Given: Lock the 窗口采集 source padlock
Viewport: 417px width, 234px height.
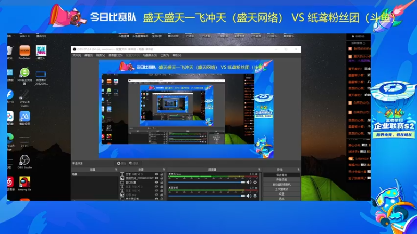Looking at the screenshot, I should [x=162, y=183].
